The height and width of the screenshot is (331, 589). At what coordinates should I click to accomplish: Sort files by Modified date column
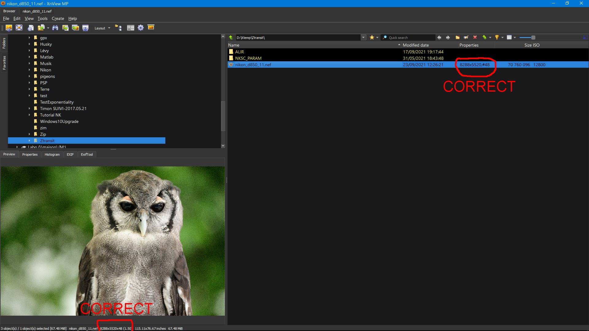(416, 45)
